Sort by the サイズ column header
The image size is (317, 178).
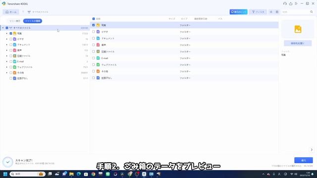point(172,19)
